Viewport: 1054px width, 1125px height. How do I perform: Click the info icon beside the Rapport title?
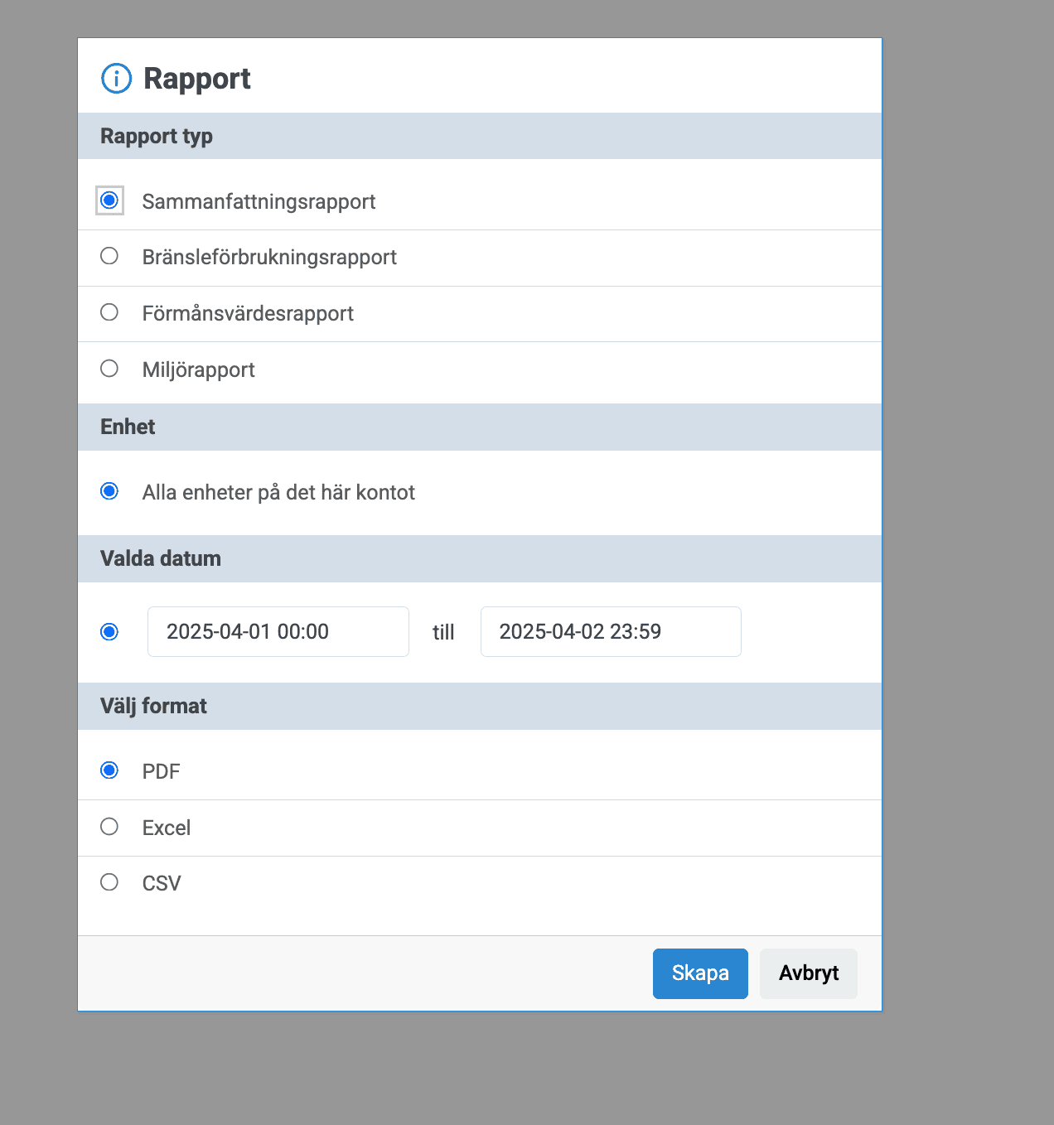(x=116, y=79)
